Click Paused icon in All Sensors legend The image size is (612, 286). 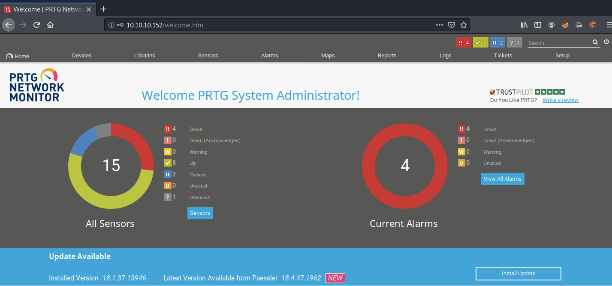coord(168,174)
